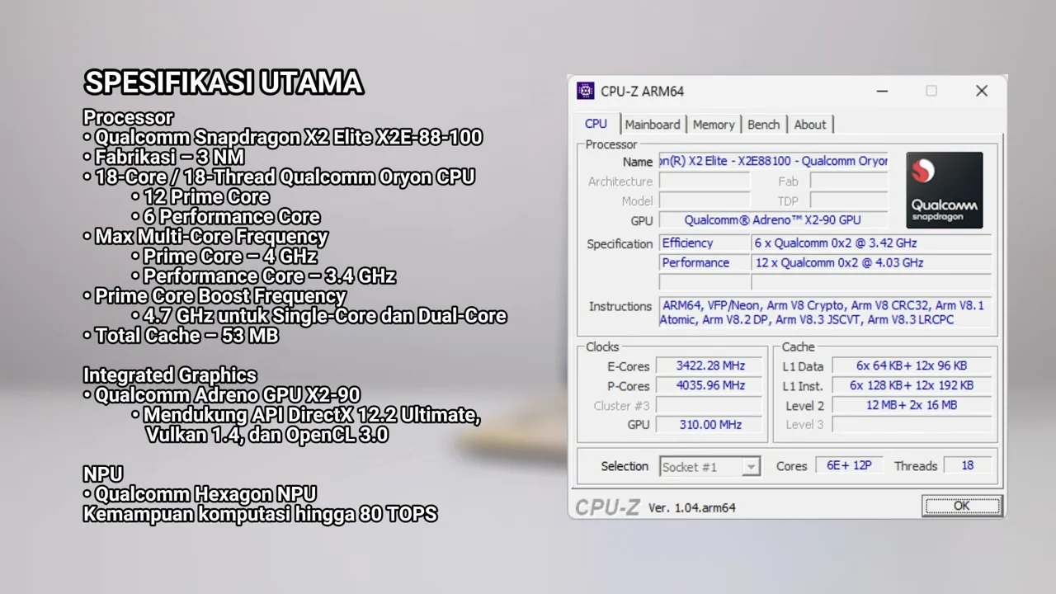This screenshot has height=594, width=1056.
Task: Open the Bench tab
Action: click(x=763, y=125)
